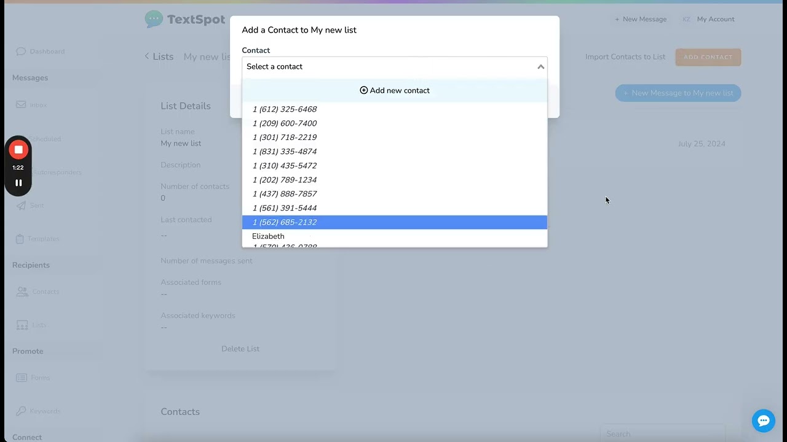Open Lists in the sidebar
Screen dimensions: 787x442
[31, 325]
